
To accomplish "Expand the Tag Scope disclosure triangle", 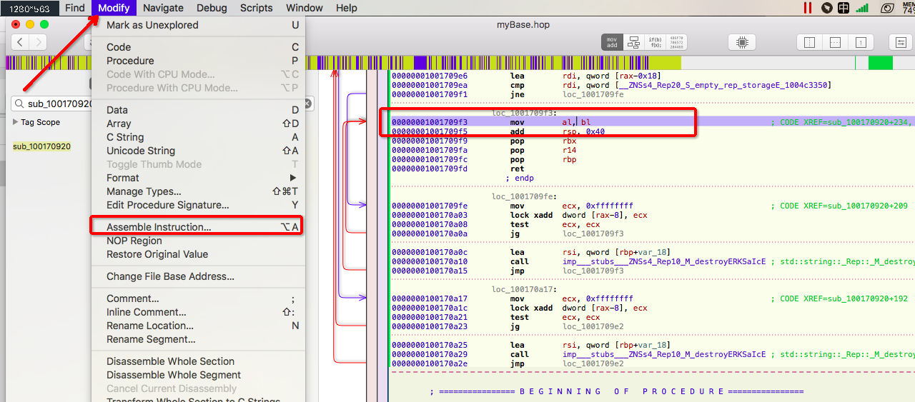I will tap(16, 122).
